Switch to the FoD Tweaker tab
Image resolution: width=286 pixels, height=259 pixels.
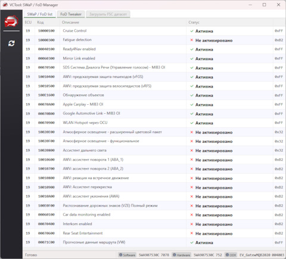[71, 14]
